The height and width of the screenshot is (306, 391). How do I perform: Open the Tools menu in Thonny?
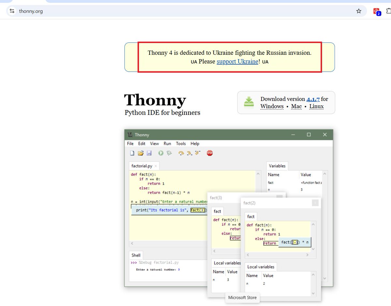tap(181, 144)
